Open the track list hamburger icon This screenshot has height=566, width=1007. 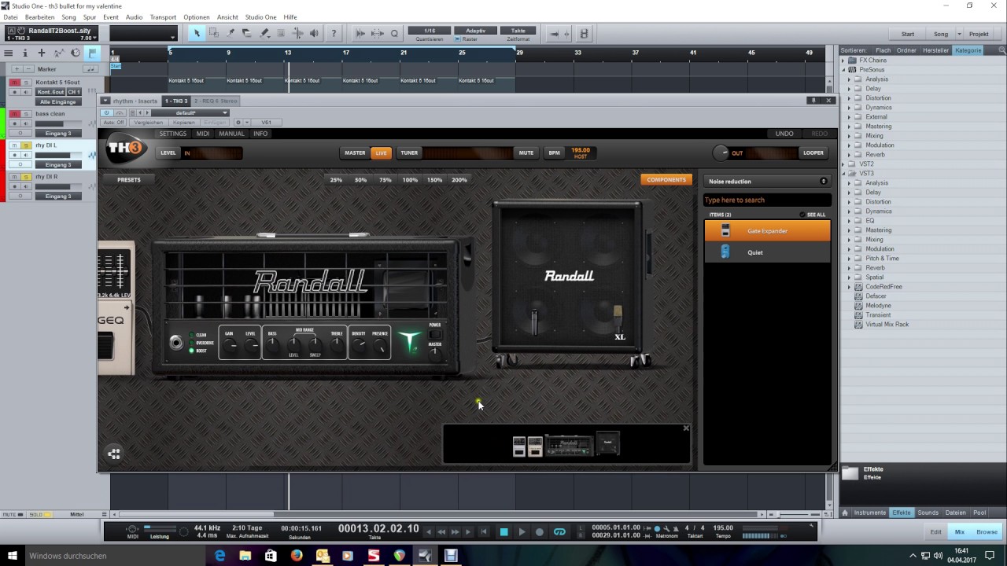click(x=9, y=53)
